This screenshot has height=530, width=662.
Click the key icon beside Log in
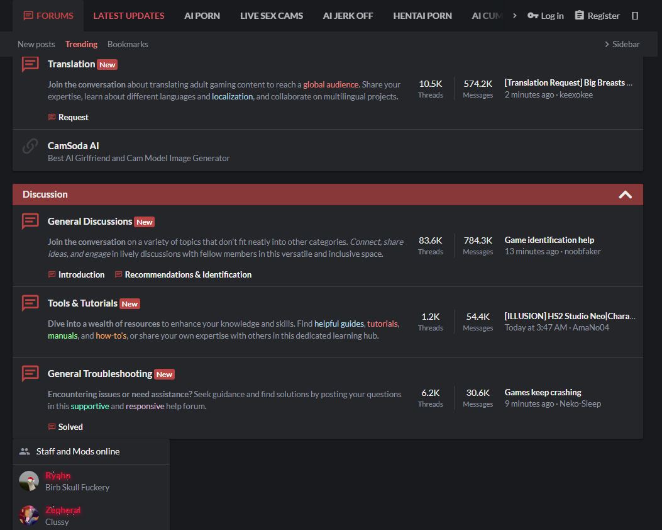[533, 16]
